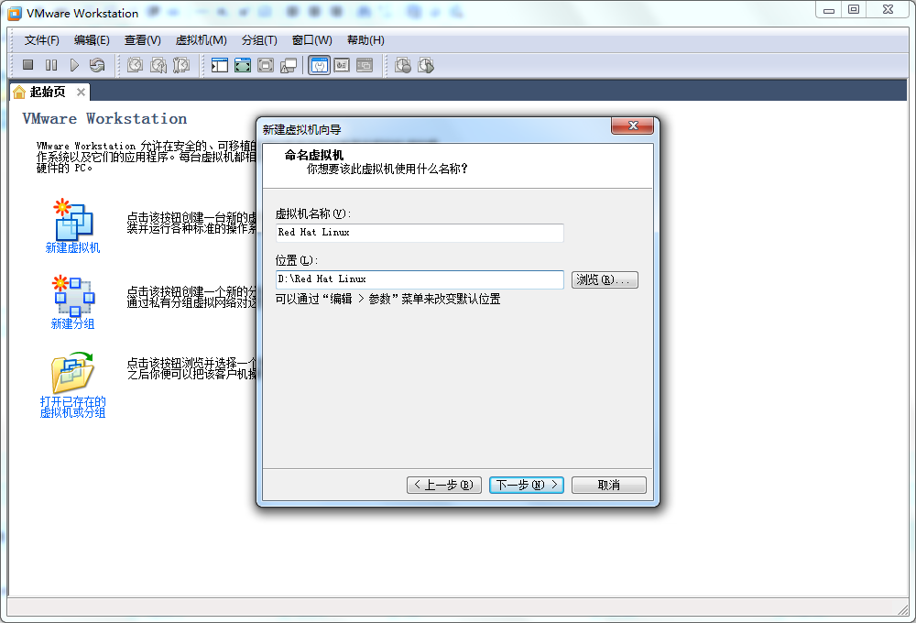Click the record replay toolbar icon
The width and height of the screenshot is (916, 623).
coord(403,65)
